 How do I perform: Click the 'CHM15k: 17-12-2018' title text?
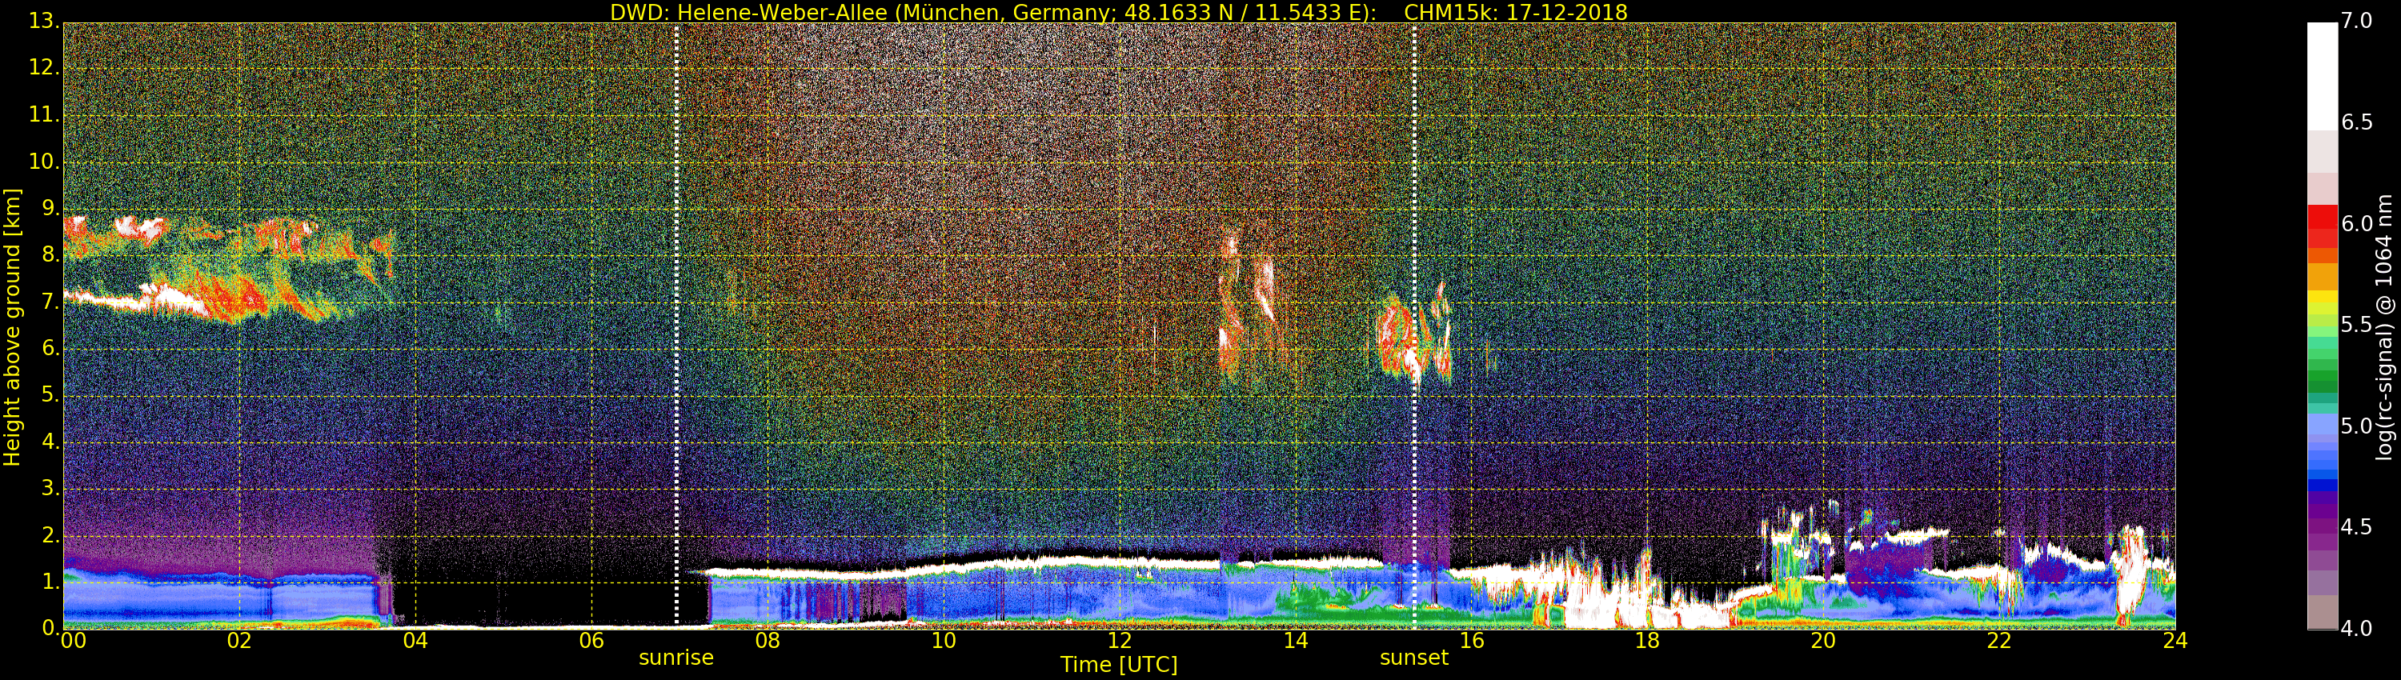[x=1516, y=12]
